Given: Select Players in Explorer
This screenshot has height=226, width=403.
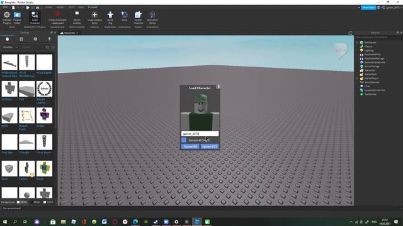Looking at the screenshot, I should point(368,46).
